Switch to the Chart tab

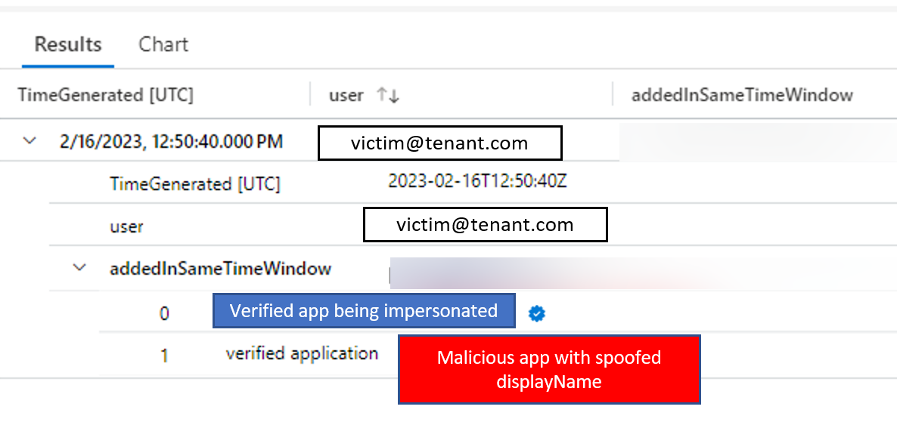click(163, 45)
